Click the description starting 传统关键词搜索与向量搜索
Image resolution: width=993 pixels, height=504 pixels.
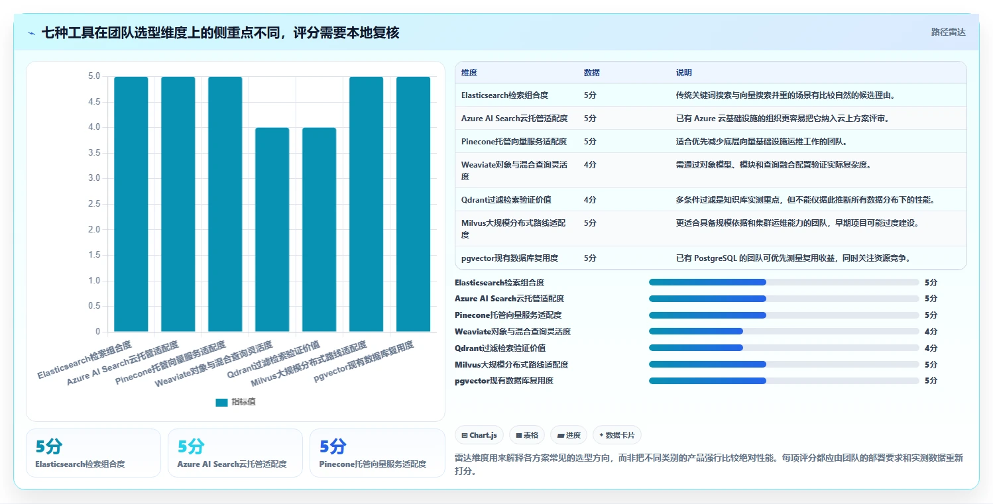(786, 95)
